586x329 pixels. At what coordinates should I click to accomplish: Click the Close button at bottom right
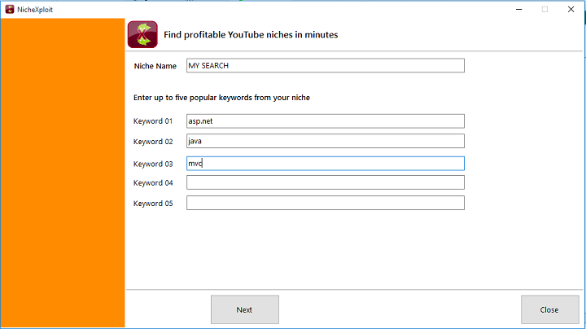pyautogui.click(x=549, y=309)
